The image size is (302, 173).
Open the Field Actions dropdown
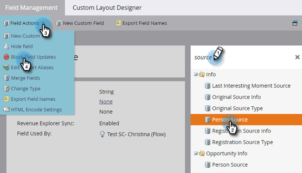(24, 23)
